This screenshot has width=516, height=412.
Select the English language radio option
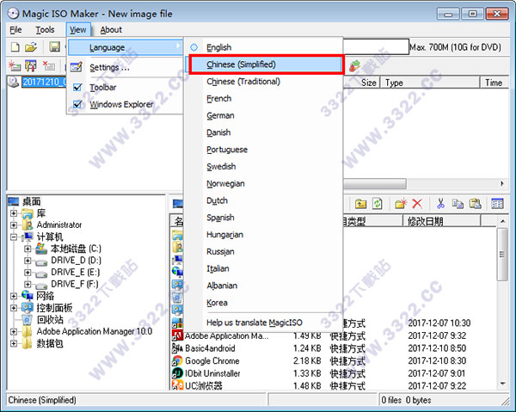tap(218, 47)
